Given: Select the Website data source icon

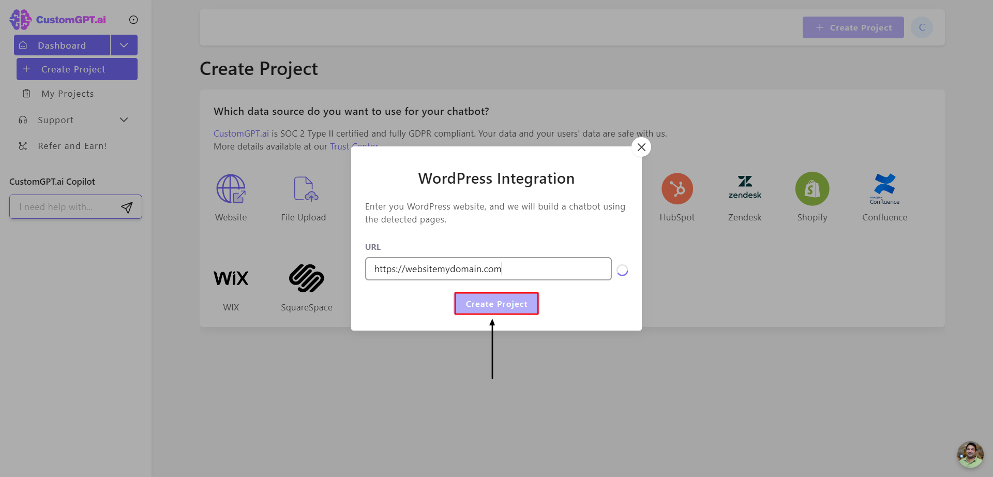Looking at the screenshot, I should point(231,189).
